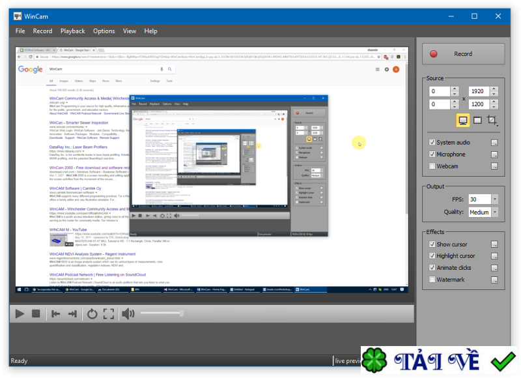
Task: Toggle loop playback icon
Action: (92, 313)
